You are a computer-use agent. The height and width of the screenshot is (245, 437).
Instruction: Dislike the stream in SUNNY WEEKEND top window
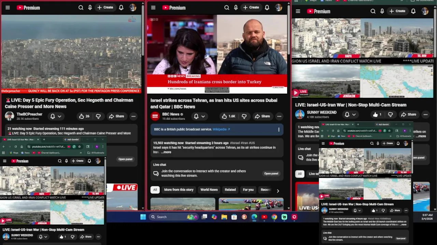391,115
